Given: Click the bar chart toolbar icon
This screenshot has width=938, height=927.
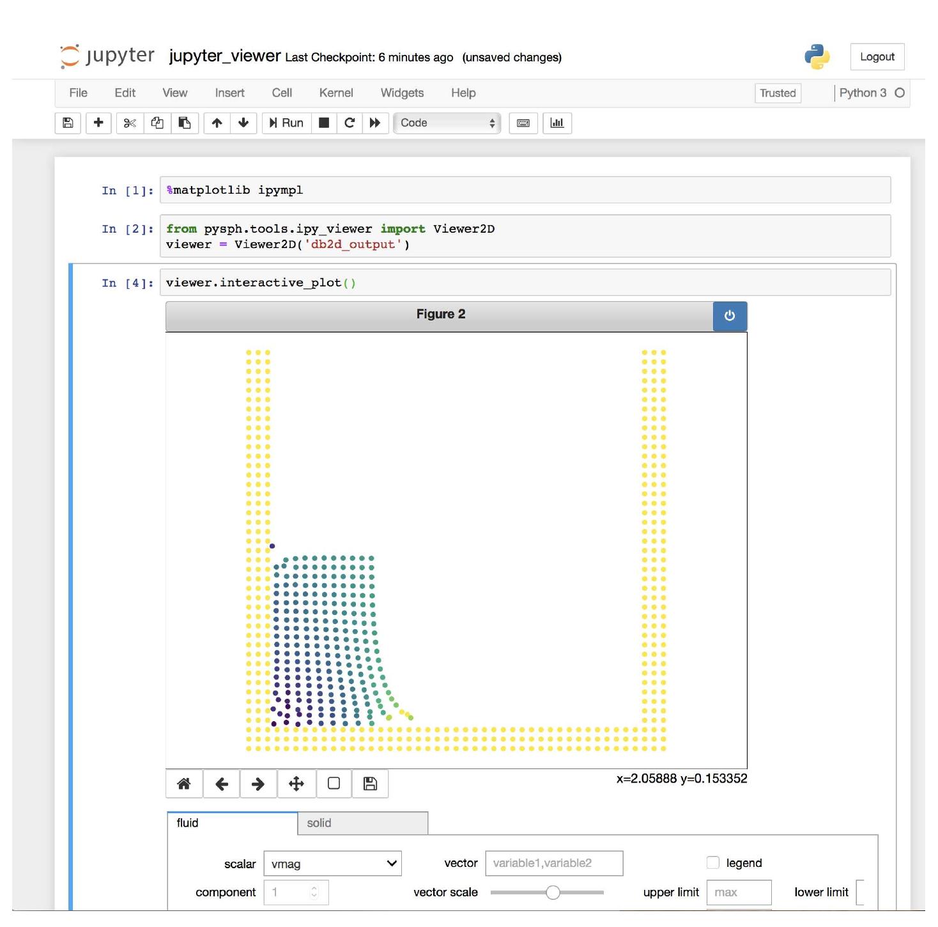Looking at the screenshot, I should (557, 123).
